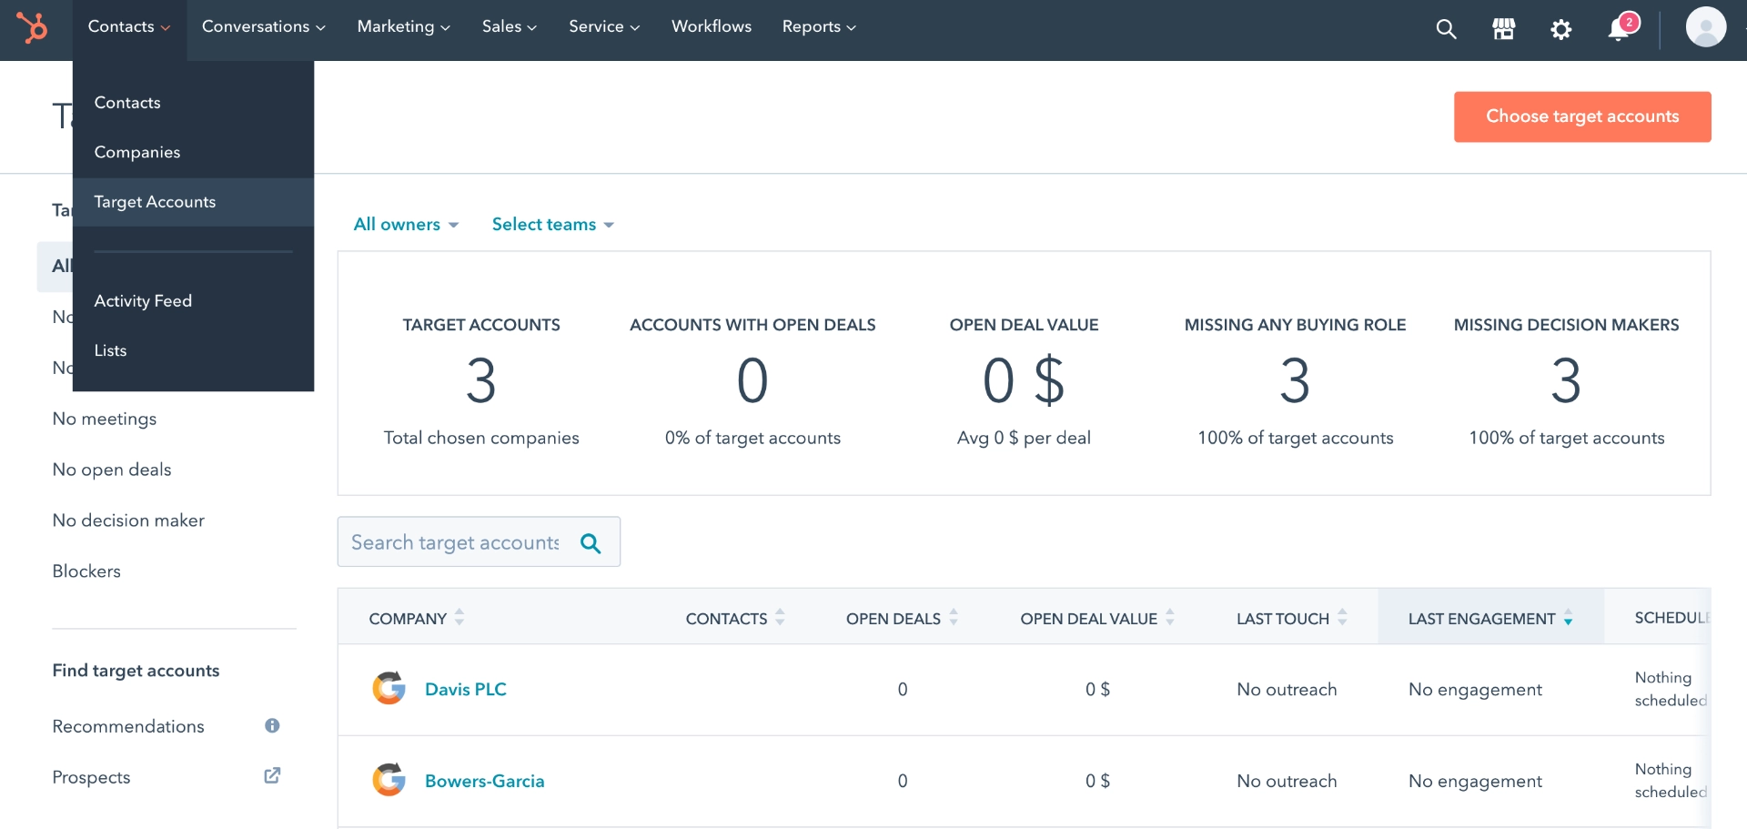Select Target Accounts in the Contacts menu

pos(155,202)
